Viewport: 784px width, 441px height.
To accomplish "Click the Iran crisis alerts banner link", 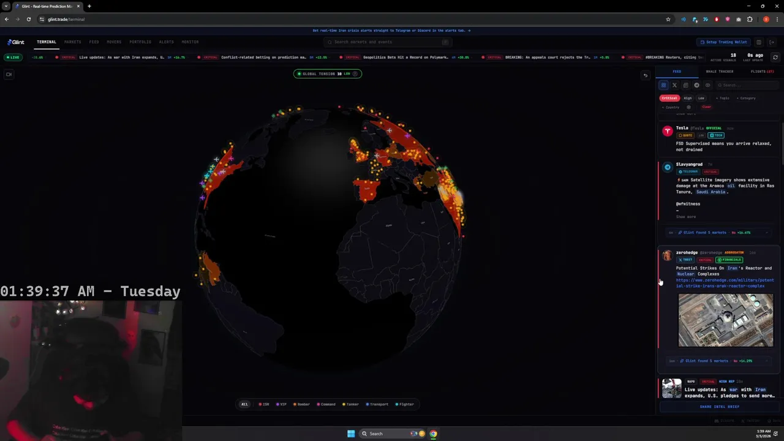I will [x=391, y=31].
